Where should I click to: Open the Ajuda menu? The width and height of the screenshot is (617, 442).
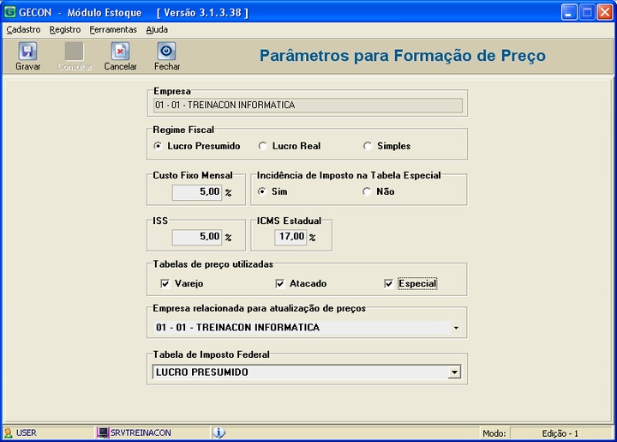[157, 29]
